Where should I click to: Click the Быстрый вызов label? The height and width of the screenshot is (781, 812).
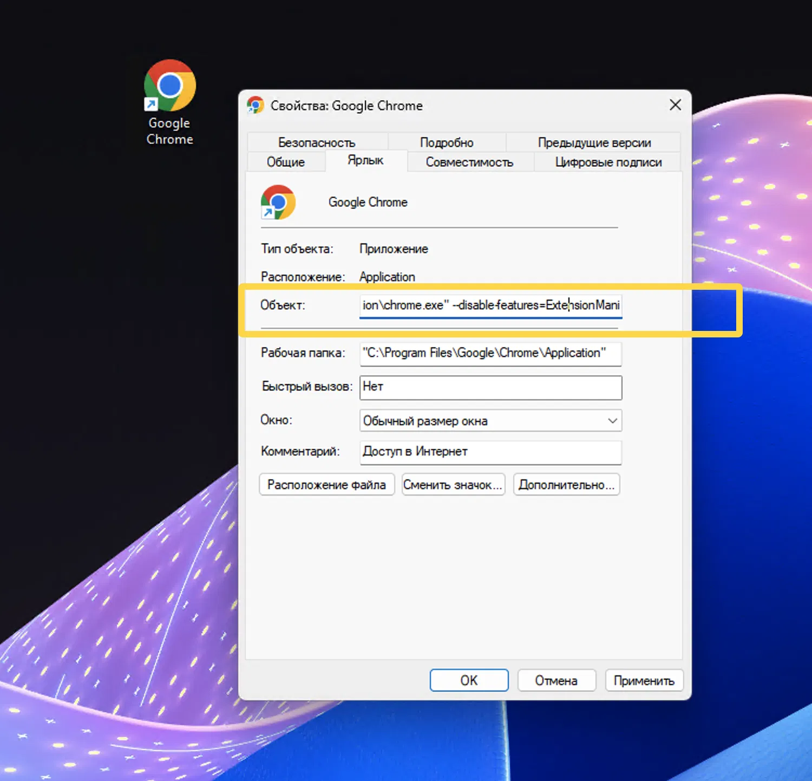pos(307,387)
